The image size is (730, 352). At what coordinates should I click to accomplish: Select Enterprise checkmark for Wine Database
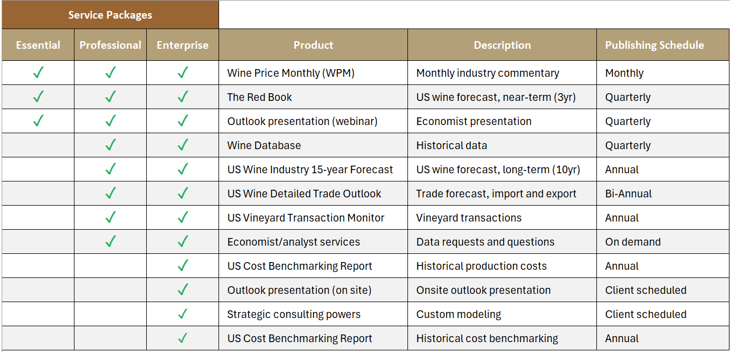[x=183, y=145]
